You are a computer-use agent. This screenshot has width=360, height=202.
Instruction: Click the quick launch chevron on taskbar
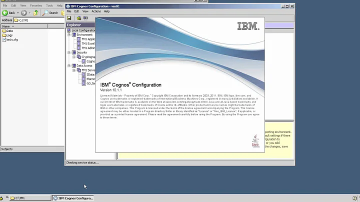(x=7, y=197)
